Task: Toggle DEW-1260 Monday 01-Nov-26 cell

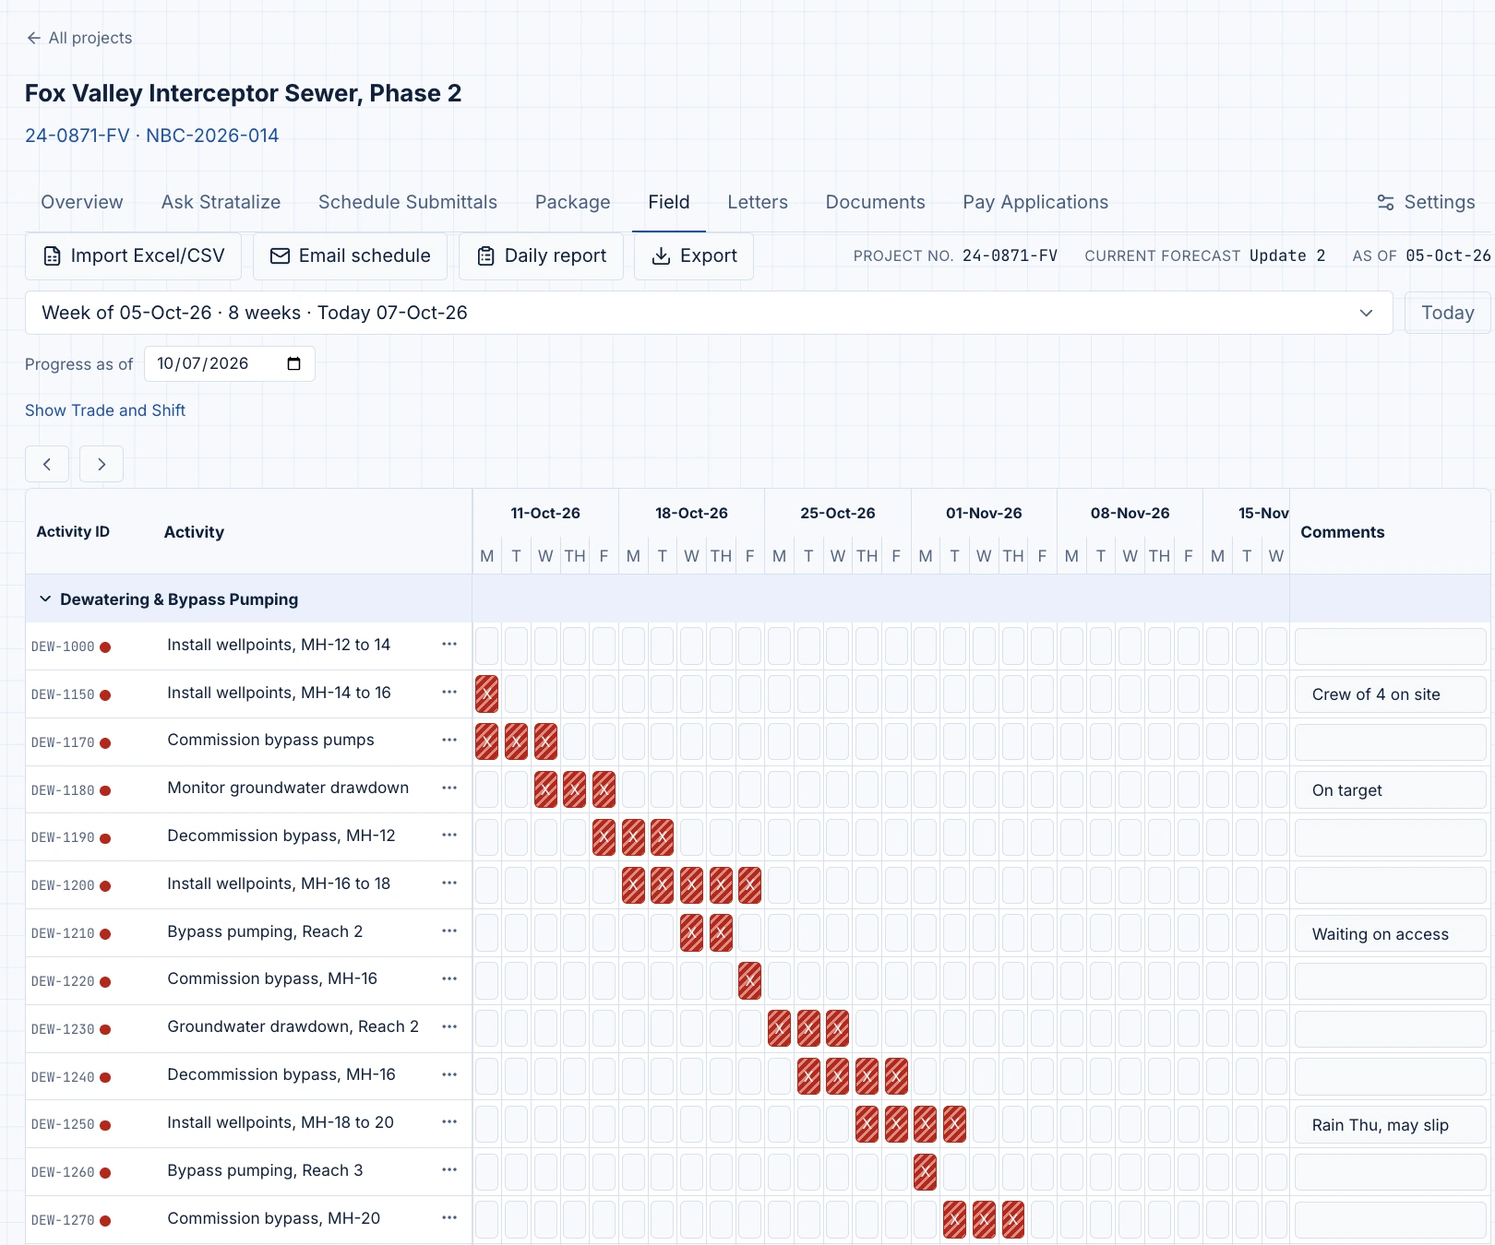Action: (x=926, y=1172)
